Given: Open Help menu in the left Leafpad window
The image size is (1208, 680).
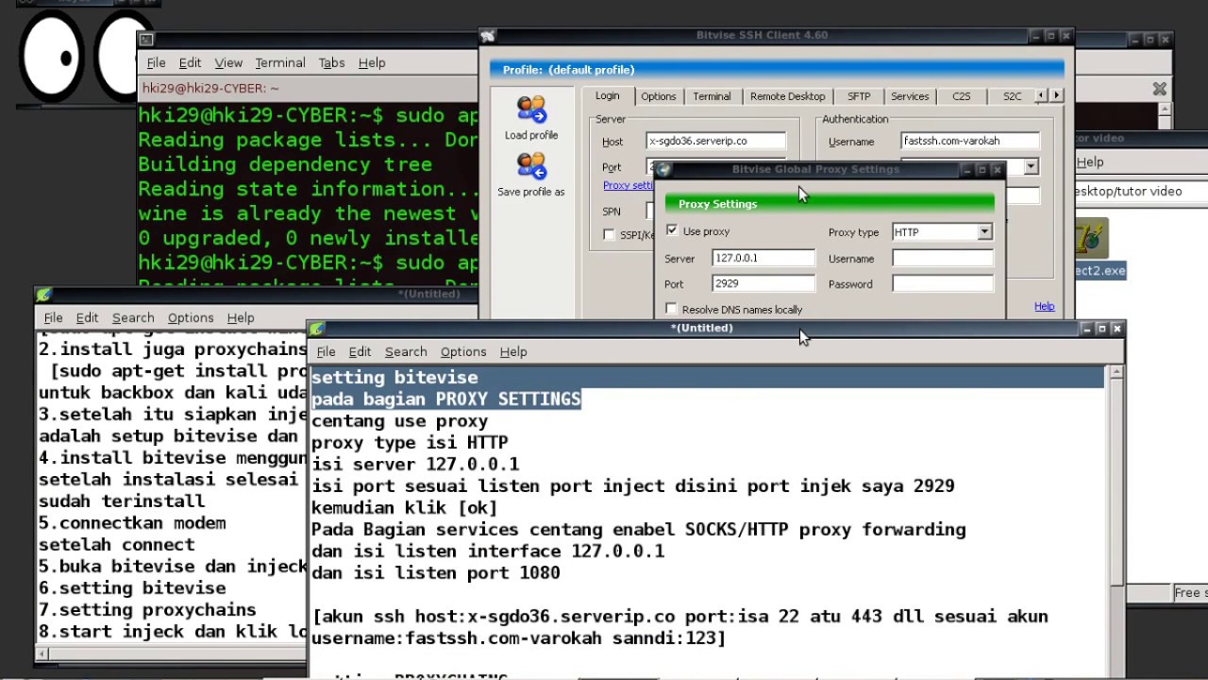Looking at the screenshot, I should tap(241, 317).
